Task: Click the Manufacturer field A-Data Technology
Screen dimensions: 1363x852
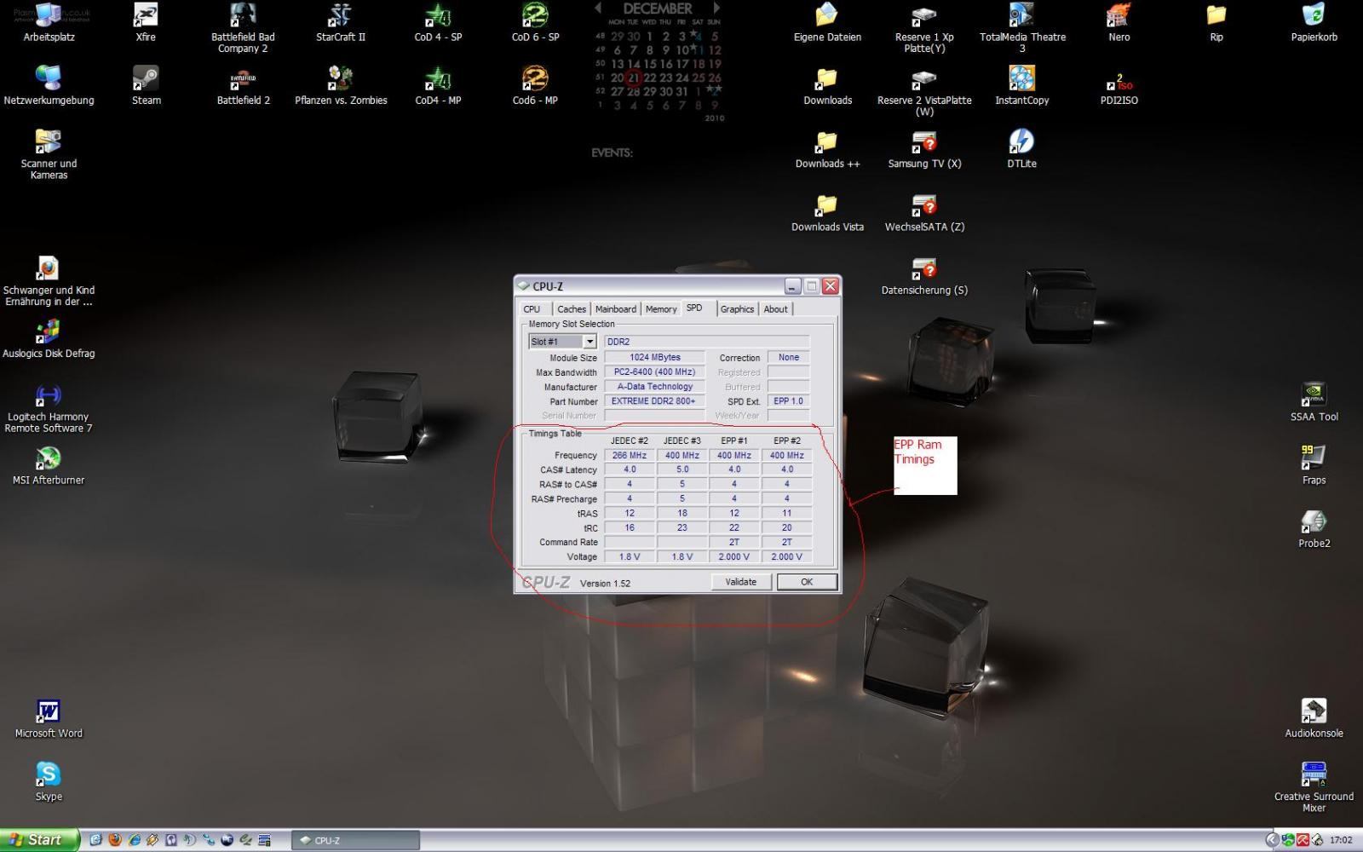Action: pyautogui.click(x=654, y=387)
